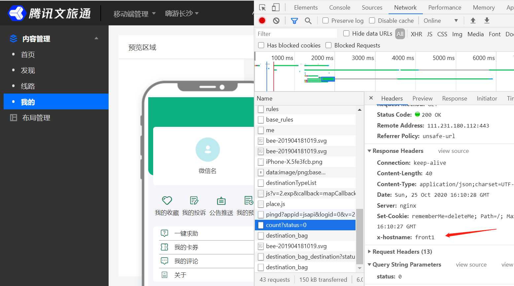This screenshot has height=286, width=514.
Task: Click inside the Filter input field
Action: pyautogui.click(x=296, y=33)
